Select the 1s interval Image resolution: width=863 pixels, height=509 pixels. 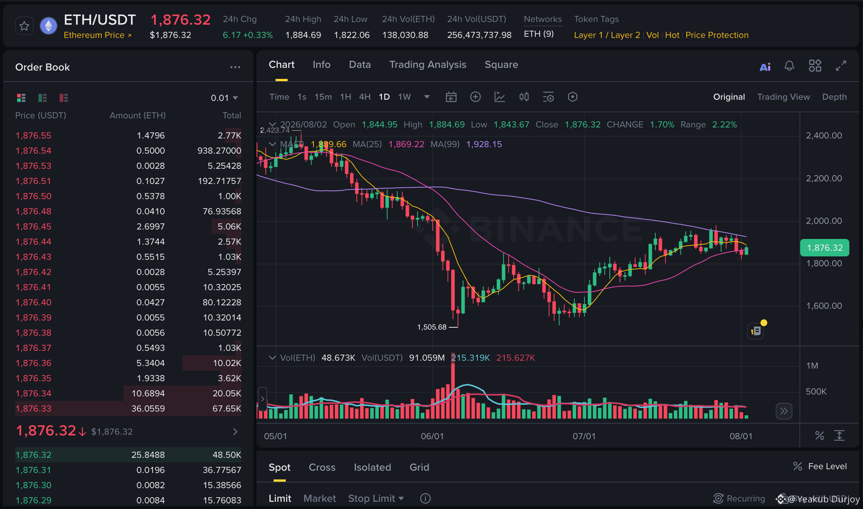[302, 97]
